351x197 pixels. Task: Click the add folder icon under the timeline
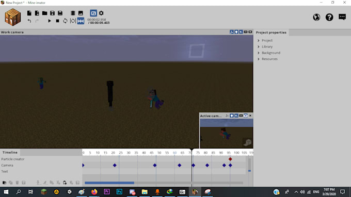coord(4,183)
